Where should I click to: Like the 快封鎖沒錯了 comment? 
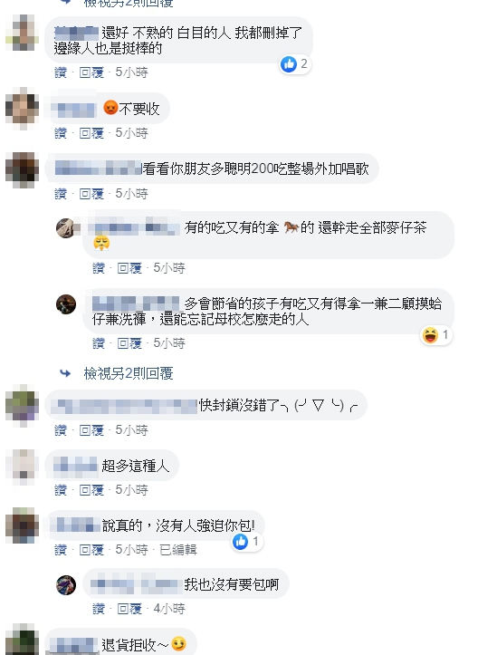click(x=61, y=429)
